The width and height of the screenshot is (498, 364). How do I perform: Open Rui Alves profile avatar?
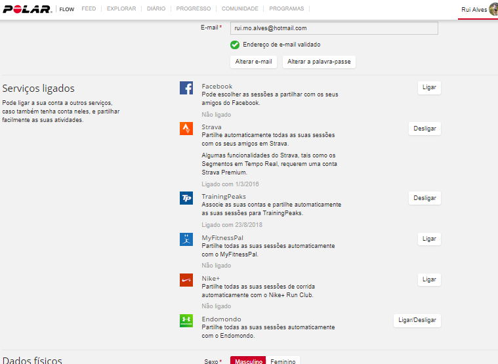point(493,10)
